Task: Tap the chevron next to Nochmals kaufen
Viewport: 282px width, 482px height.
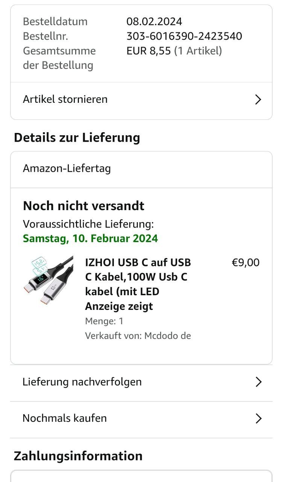Action: [x=258, y=418]
